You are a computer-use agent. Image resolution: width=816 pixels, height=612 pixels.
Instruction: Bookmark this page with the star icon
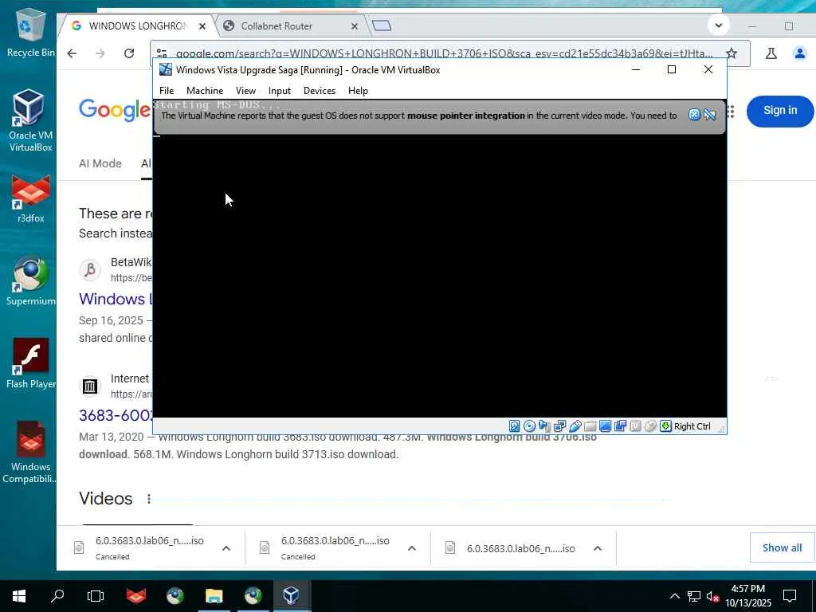click(x=732, y=53)
